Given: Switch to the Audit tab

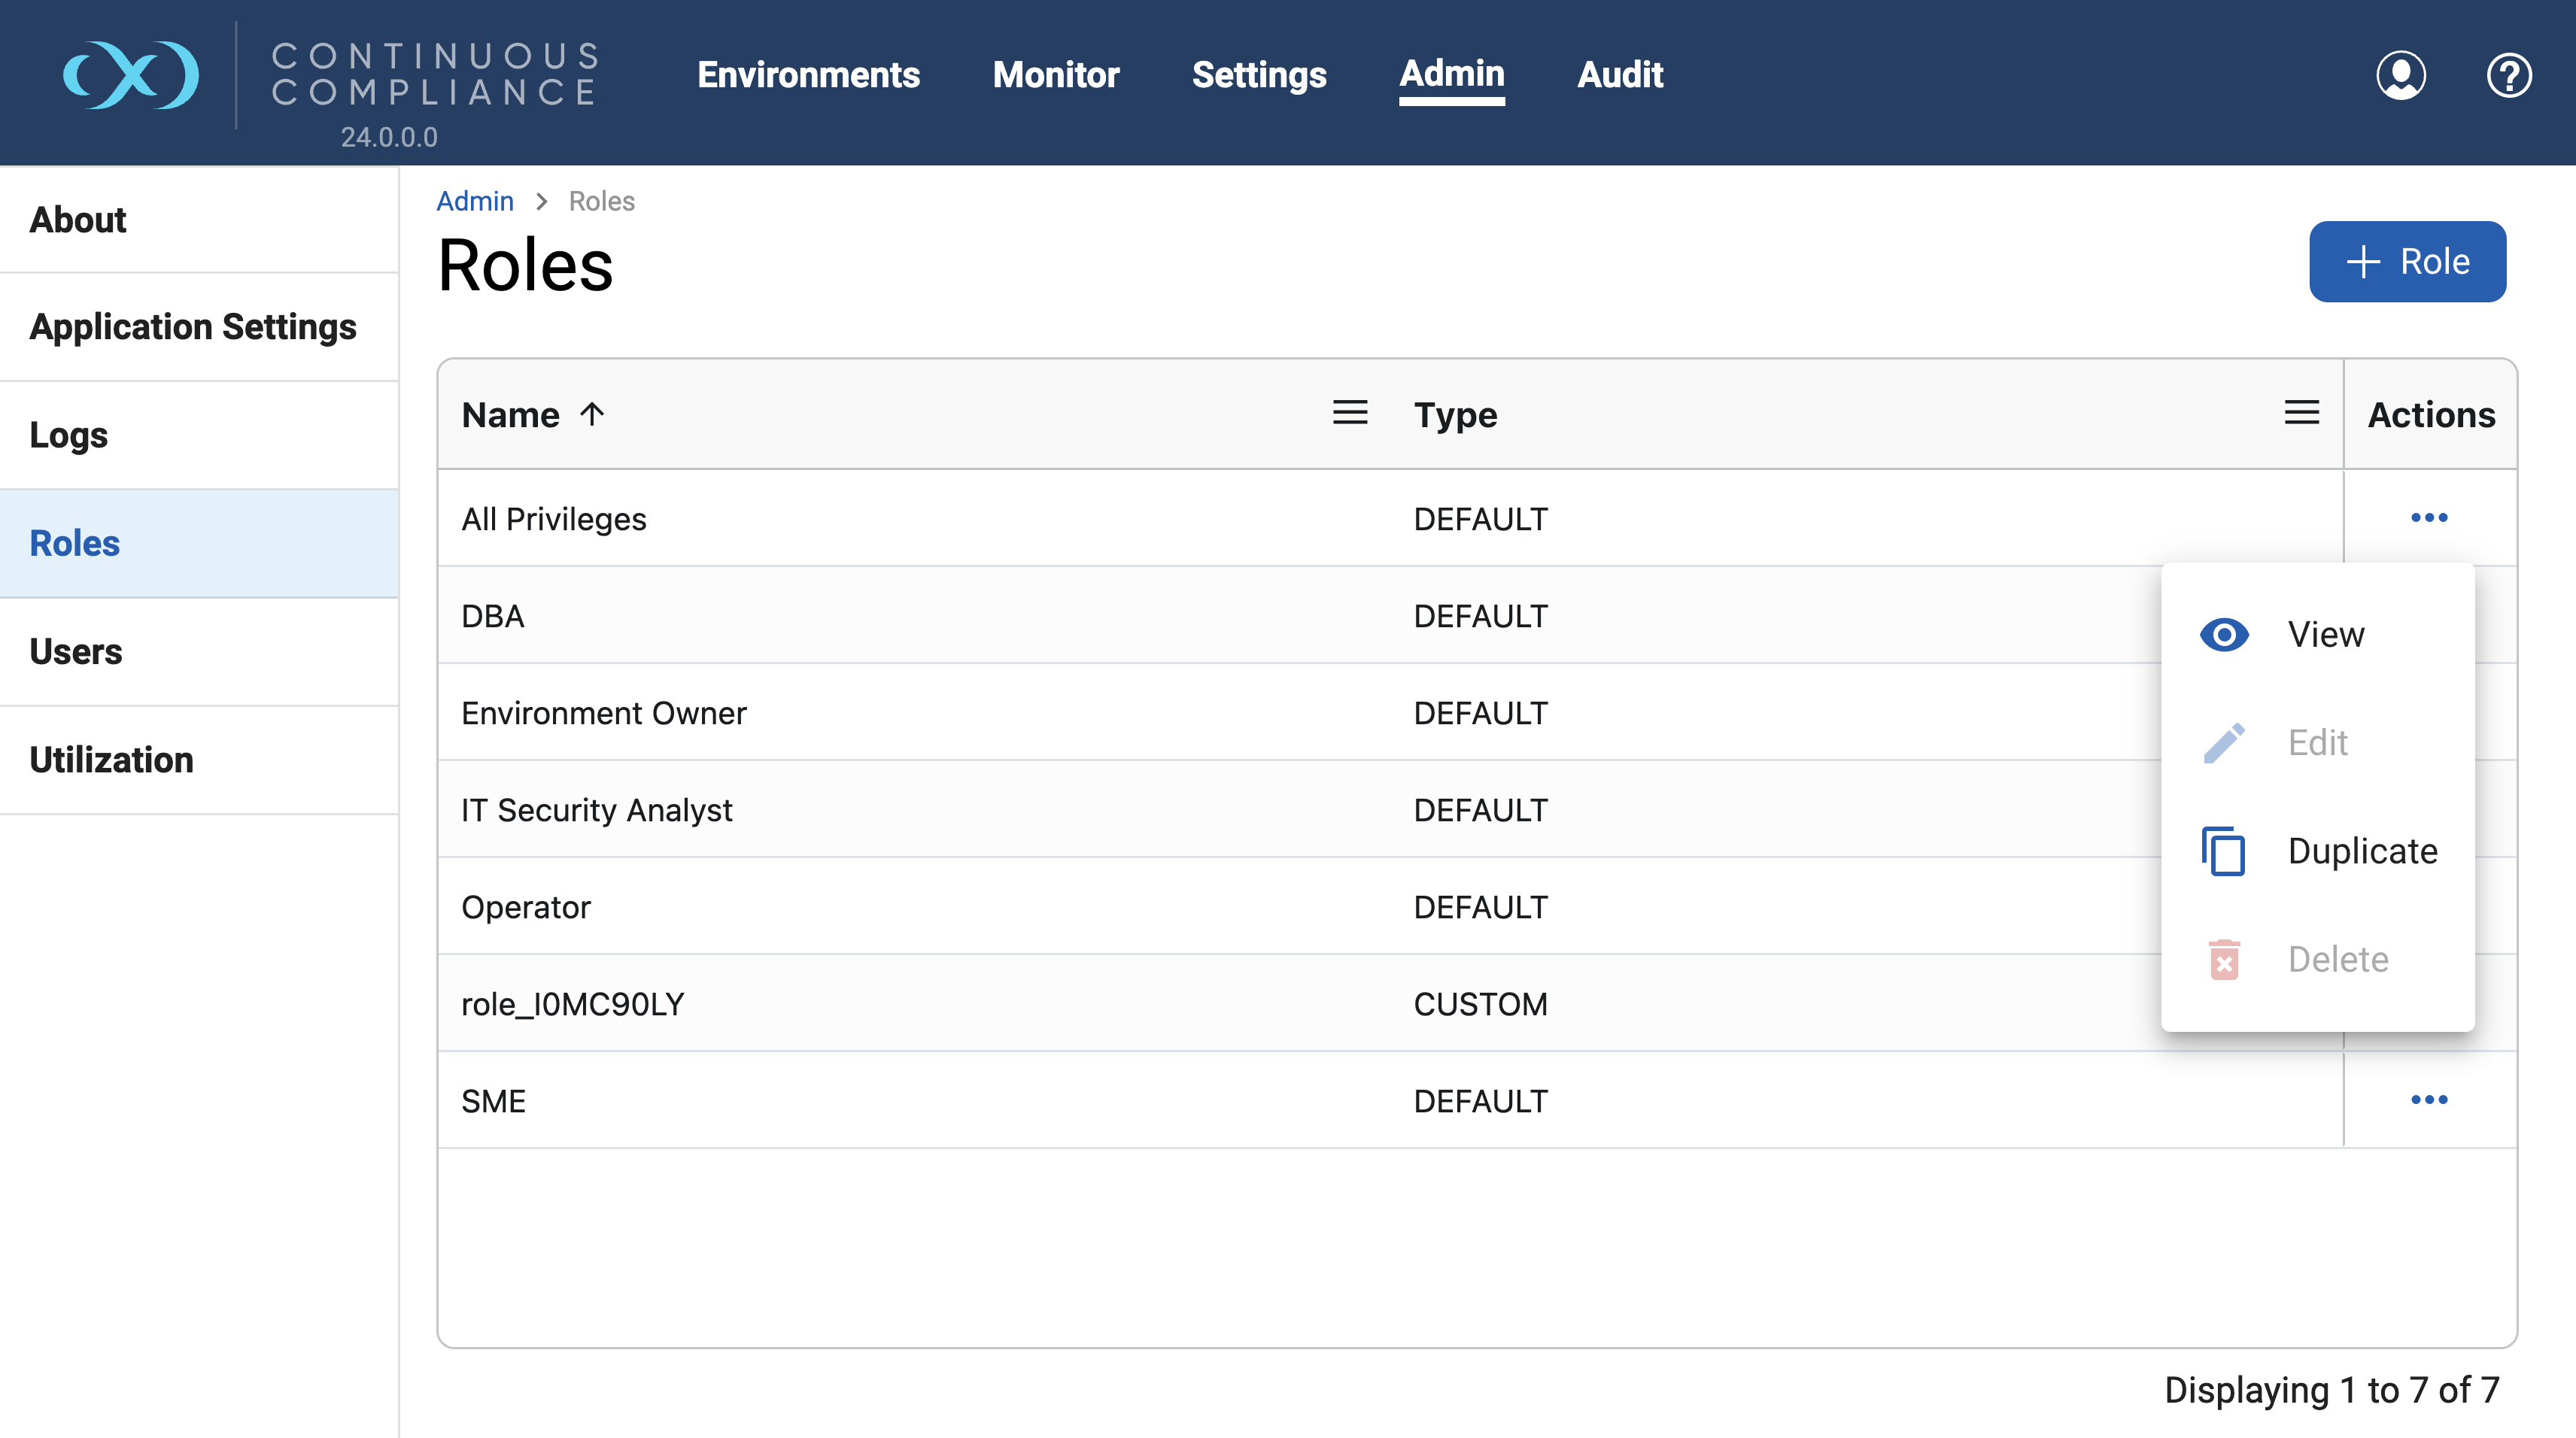Looking at the screenshot, I should 1619,75.
